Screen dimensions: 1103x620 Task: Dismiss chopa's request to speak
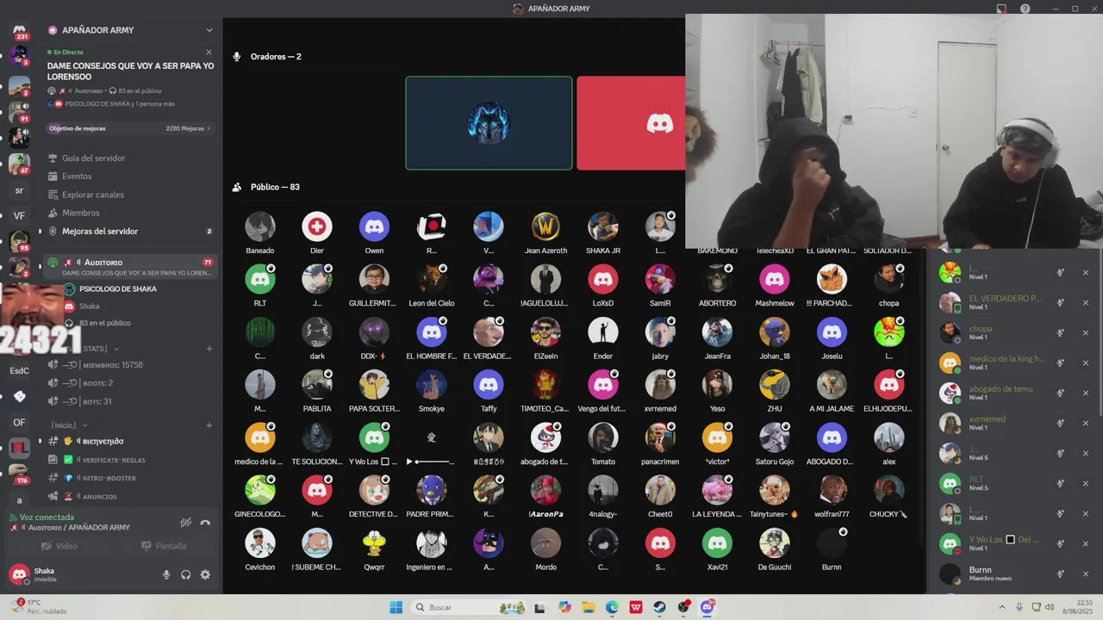tap(1086, 333)
